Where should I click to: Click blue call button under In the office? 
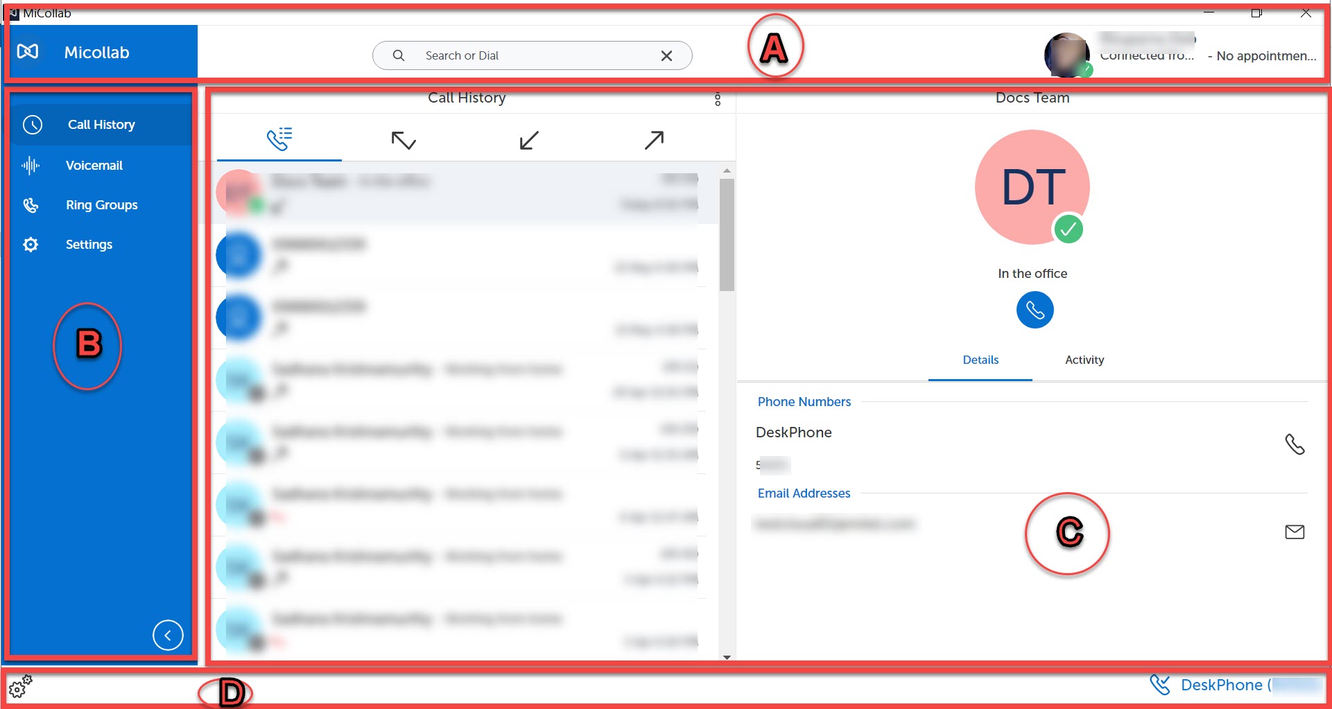1034,310
